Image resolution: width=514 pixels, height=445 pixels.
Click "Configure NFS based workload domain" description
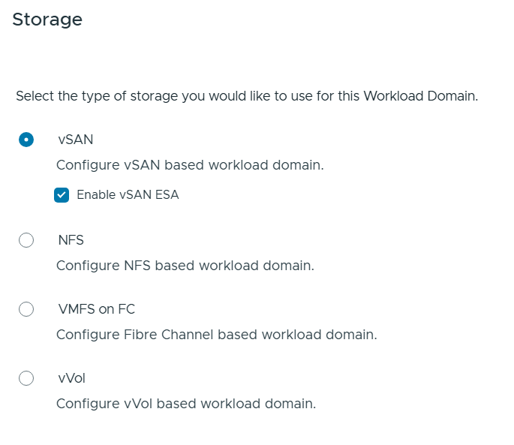point(185,266)
